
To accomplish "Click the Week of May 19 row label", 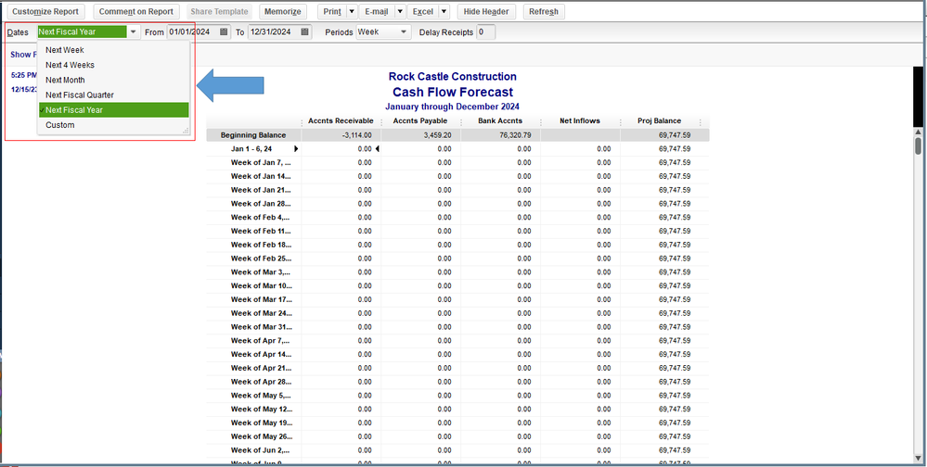I will coord(261,423).
